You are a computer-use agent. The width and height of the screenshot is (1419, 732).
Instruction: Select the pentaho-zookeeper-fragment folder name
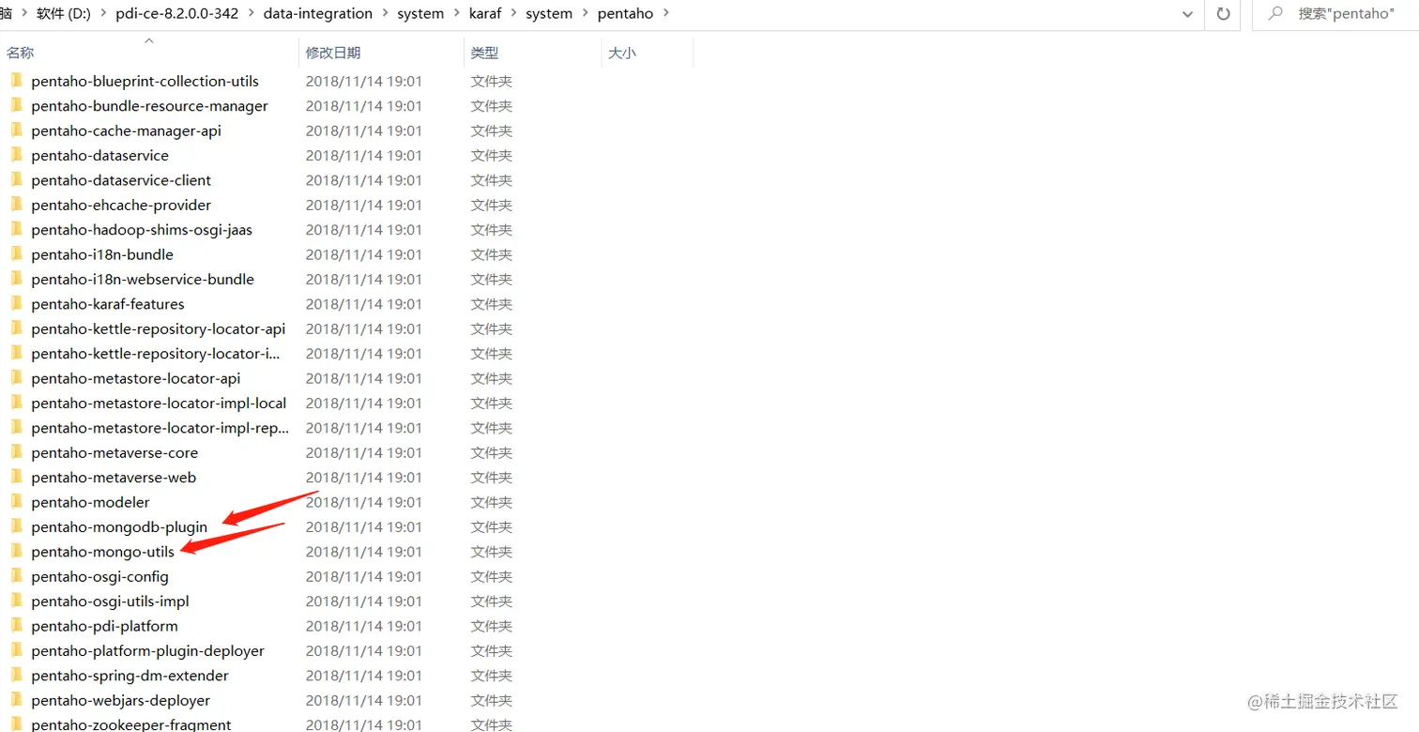pos(131,724)
